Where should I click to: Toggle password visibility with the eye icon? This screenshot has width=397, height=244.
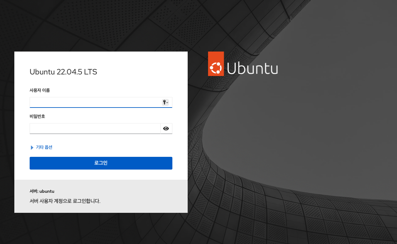pyautogui.click(x=166, y=129)
